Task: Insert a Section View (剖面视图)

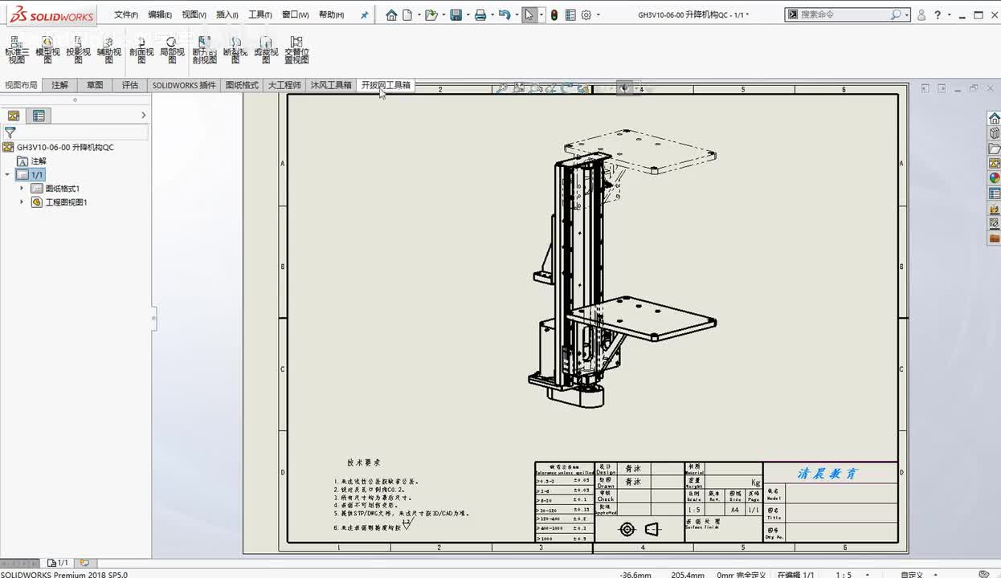Action: click(x=141, y=50)
